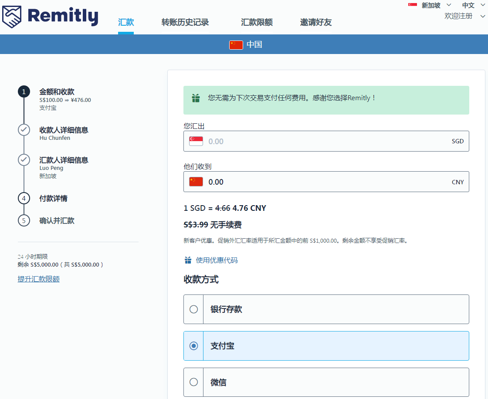Screen dimensions: 488x399
Task: Click the 使用优惠代码 link
Action: click(x=217, y=260)
